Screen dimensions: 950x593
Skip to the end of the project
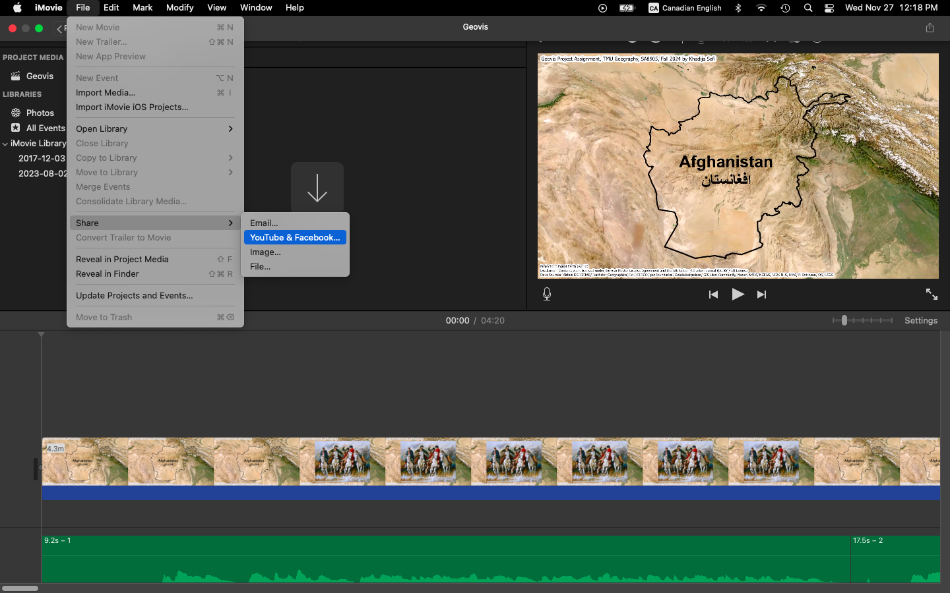point(762,295)
